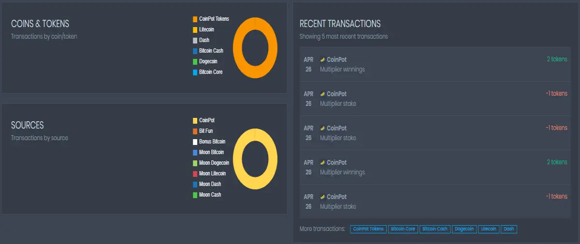Click the Coins & Tokens heading
Screen dimensions: 580x244
tap(40, 24)
